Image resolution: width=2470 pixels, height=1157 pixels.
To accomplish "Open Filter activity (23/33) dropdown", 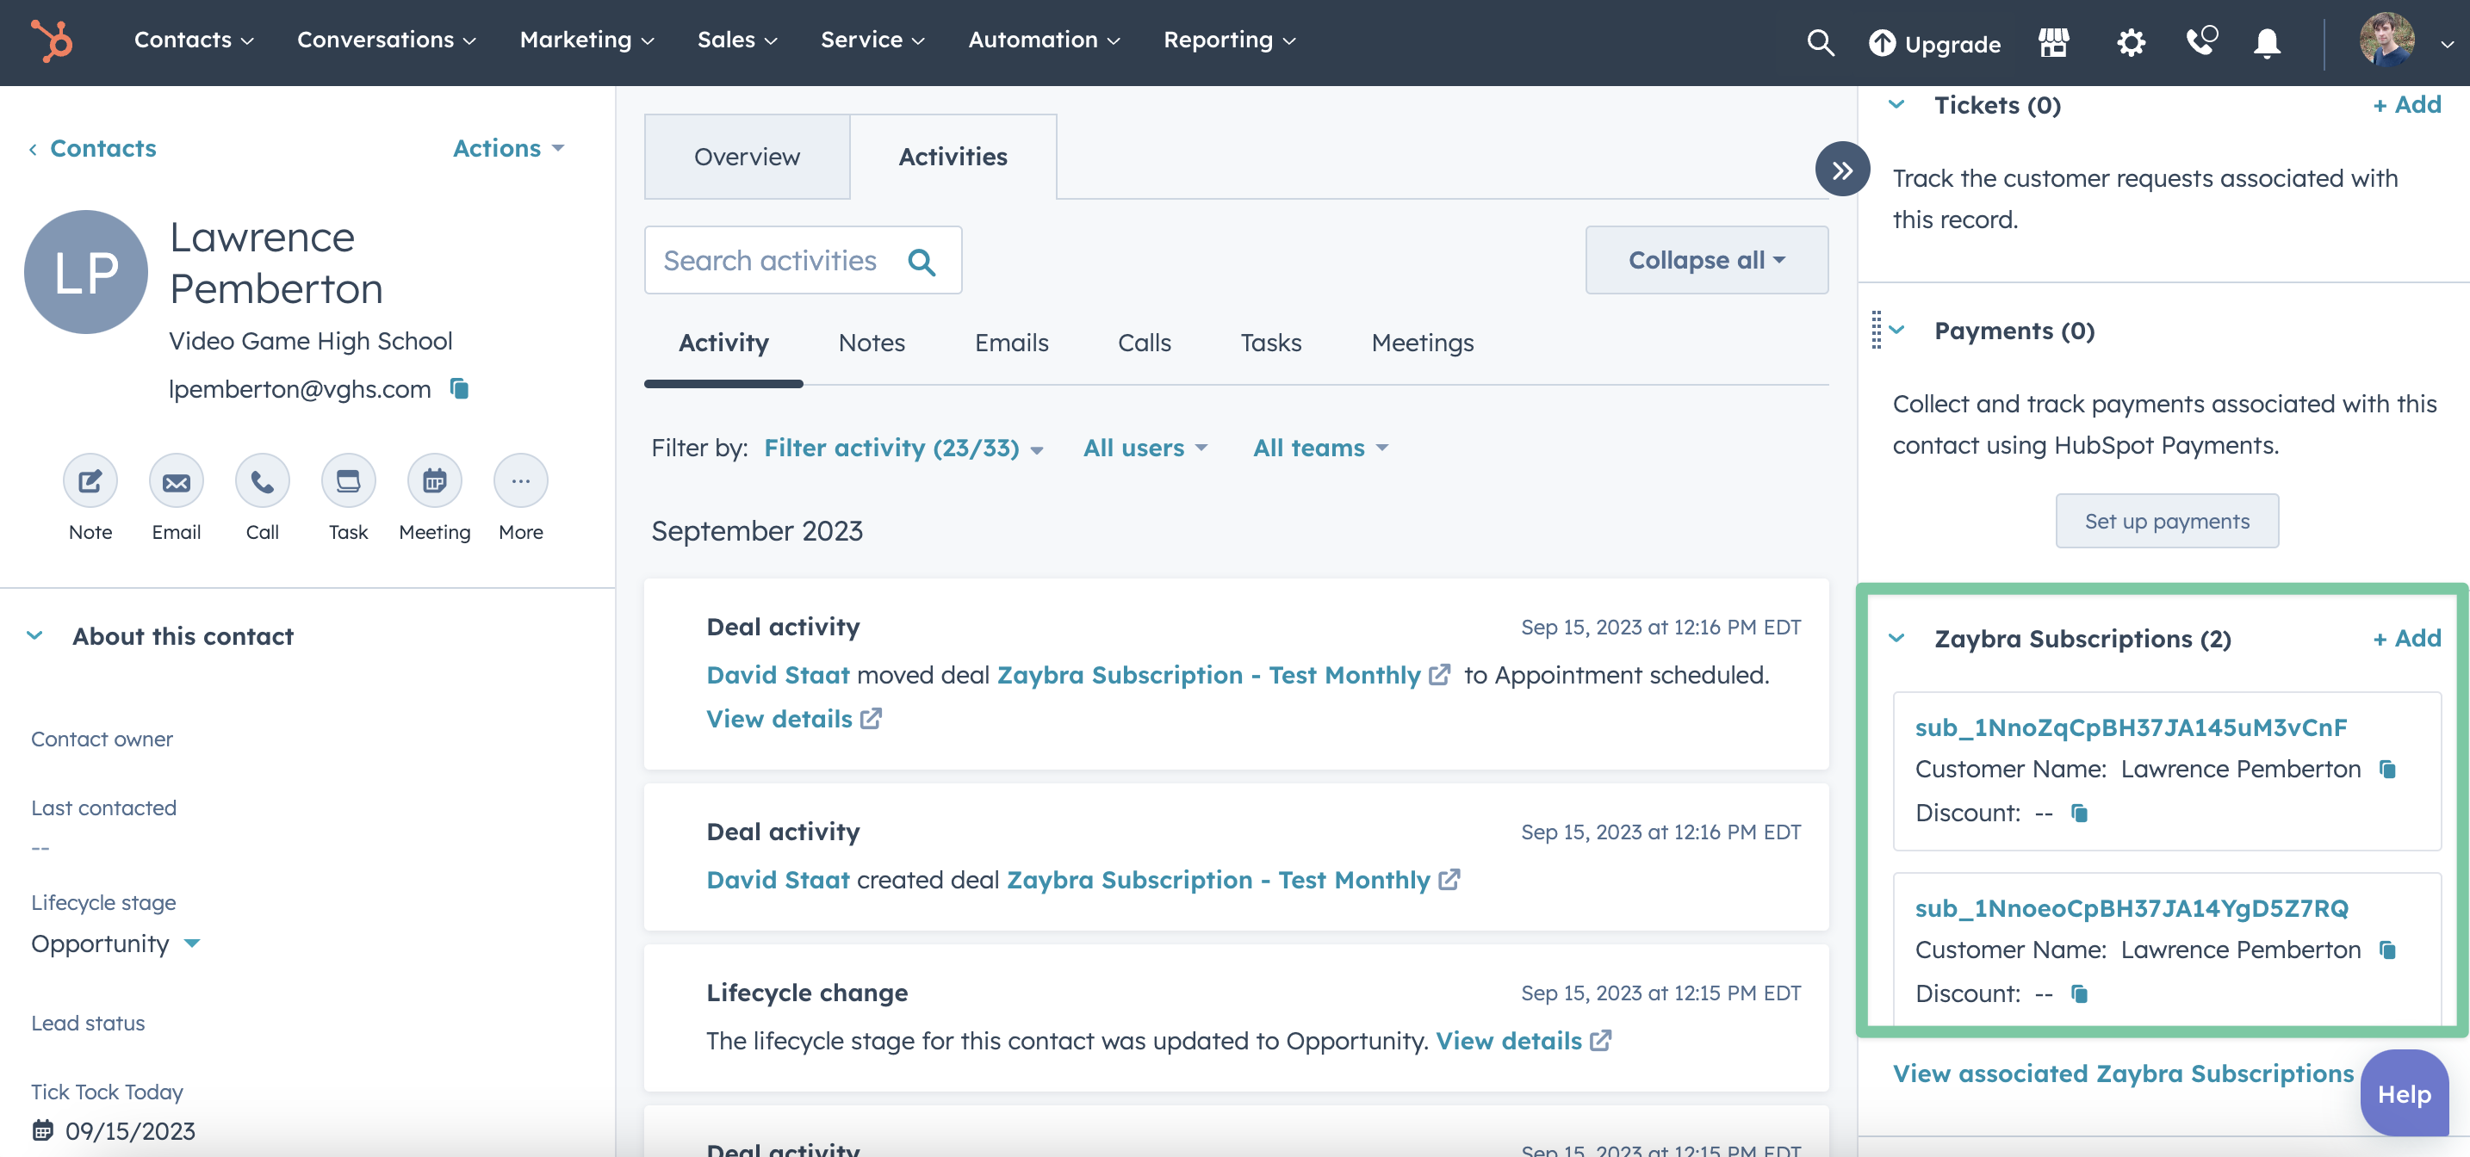I will pos(903,448).
